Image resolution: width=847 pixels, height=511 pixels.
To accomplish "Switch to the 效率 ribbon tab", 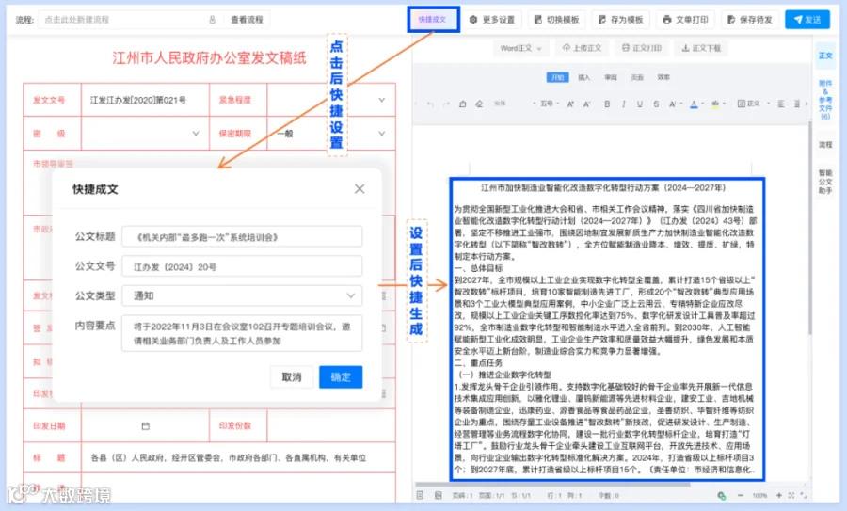I will click(663, 77).
